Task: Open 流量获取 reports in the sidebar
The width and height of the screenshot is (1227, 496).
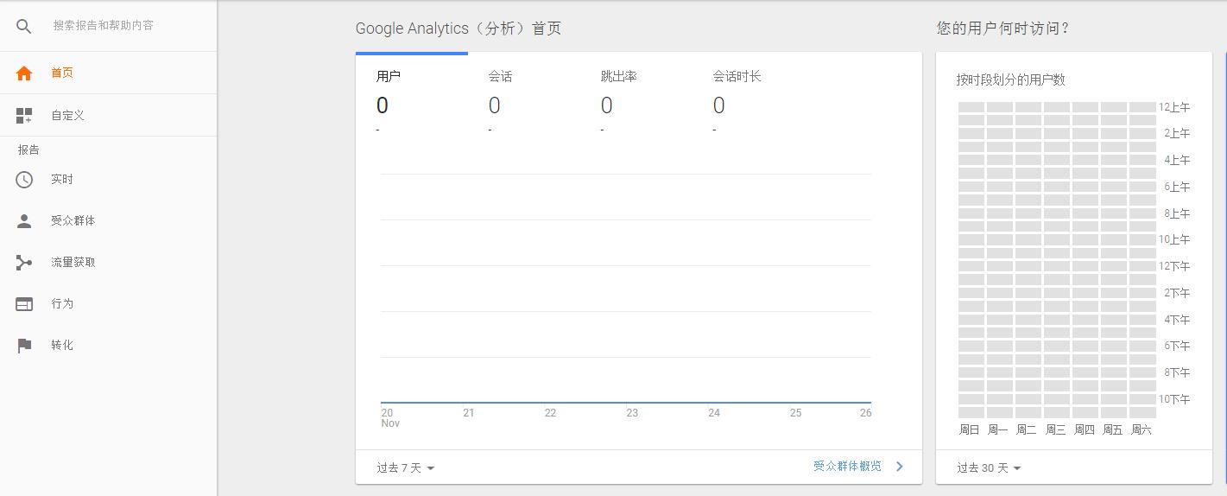Action: point(73,263)
